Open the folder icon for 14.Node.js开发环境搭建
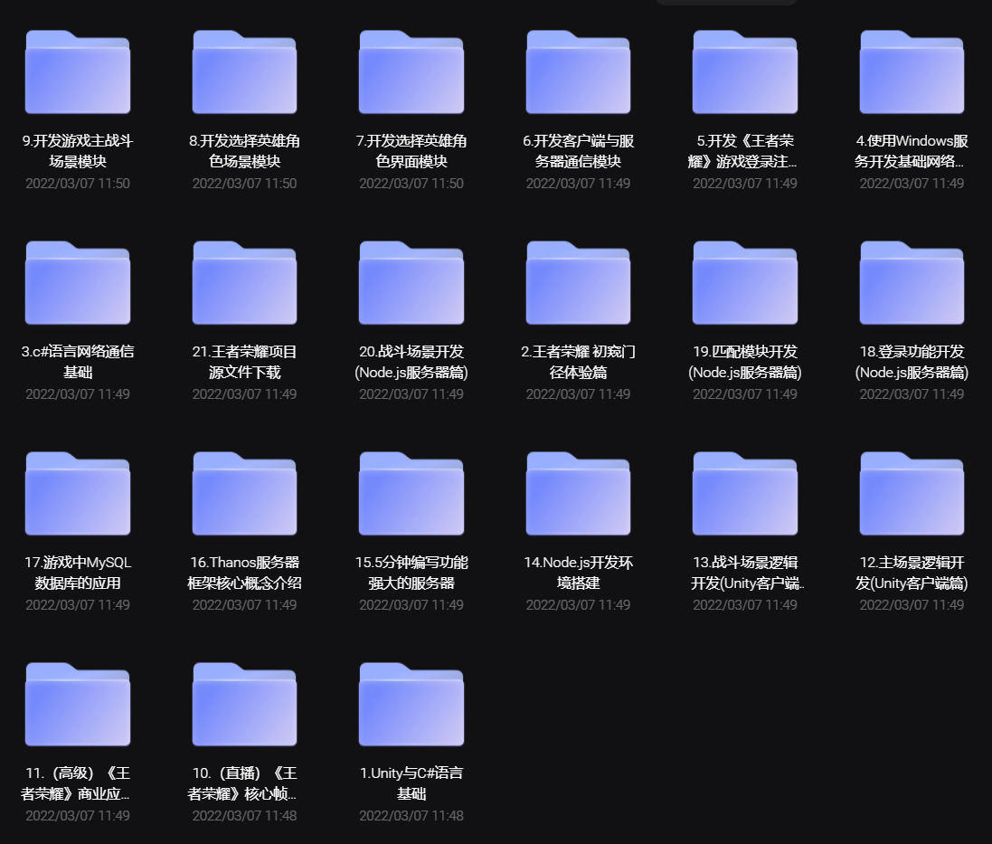The image size is (992, 844). point(578,494)
